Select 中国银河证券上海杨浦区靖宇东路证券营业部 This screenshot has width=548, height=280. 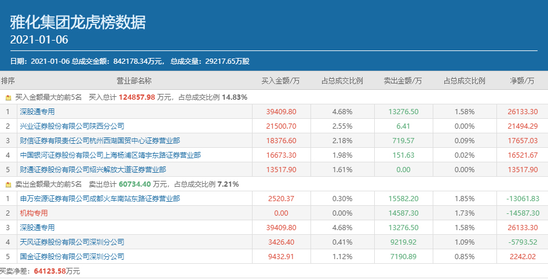pos(110,155)
